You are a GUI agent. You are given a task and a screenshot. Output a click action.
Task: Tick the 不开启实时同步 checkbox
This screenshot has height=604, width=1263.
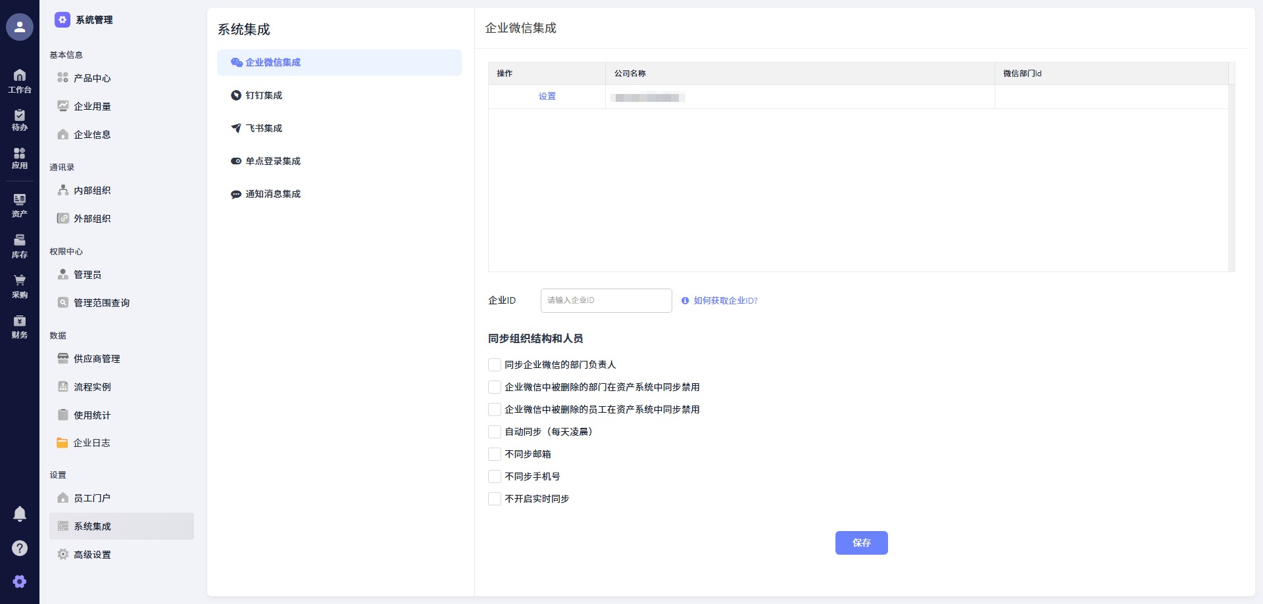pyautogui.click(x=495, y=499)
